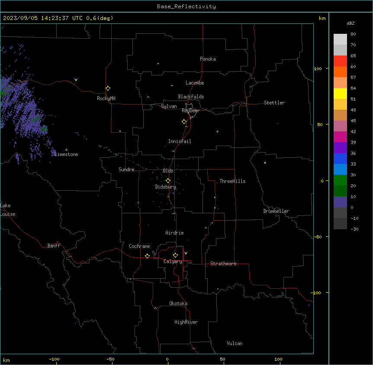Select the lightest gray swatch below 80
Image resolution: width=373 pixels, height=365 pixels.
click(x=340, y=39)
